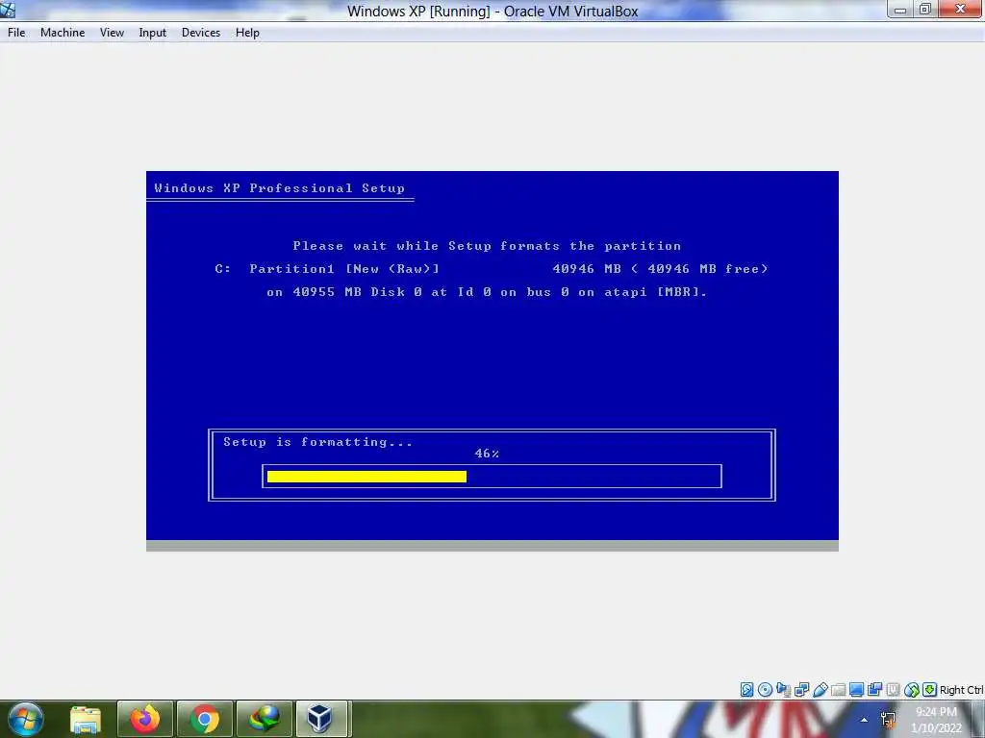Minimize the VirtualBox window

pos(900,10)
